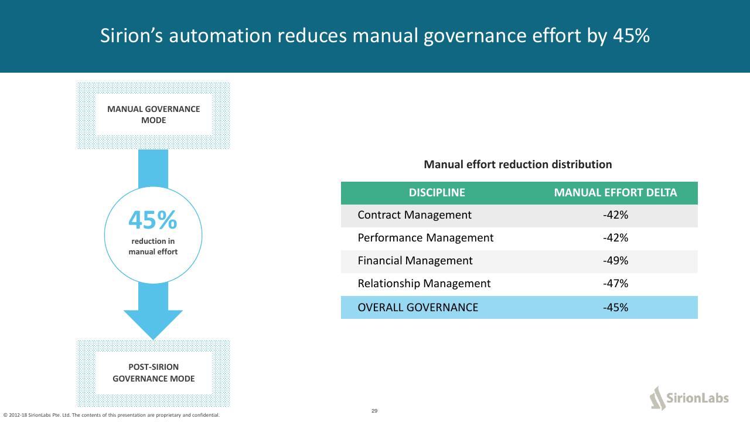Click the large 45% figure in circle
The width and height of the screenshot is (750, 422).
tap(153, 220)
